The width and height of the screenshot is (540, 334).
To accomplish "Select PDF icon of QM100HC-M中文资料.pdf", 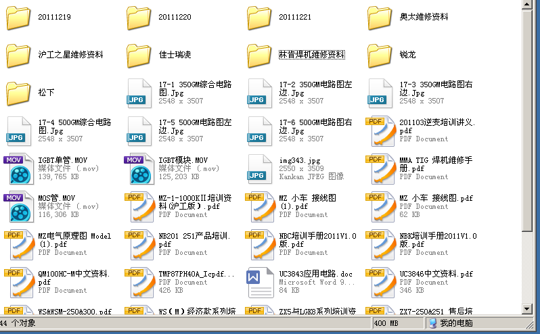I will (18, 283).
